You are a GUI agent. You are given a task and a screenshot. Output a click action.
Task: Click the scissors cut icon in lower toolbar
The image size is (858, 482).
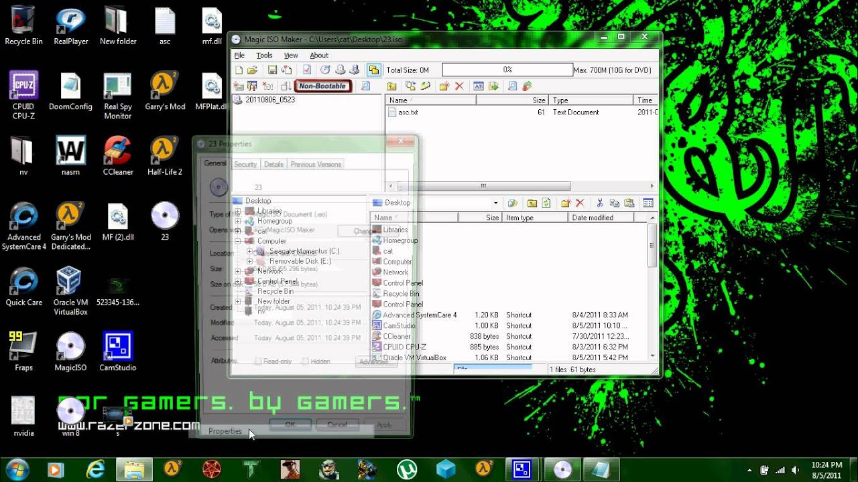click(600, 203)
